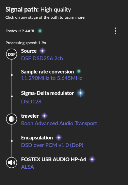
Task: Click the blue star beside Sigma-Delta modulator
Action: [x=80, y=93]
